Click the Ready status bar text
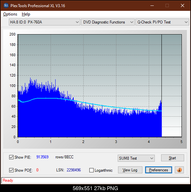Image resolution: width=191 pixels, height=192 pixels. pyautogui.click(x=8, y=181)
